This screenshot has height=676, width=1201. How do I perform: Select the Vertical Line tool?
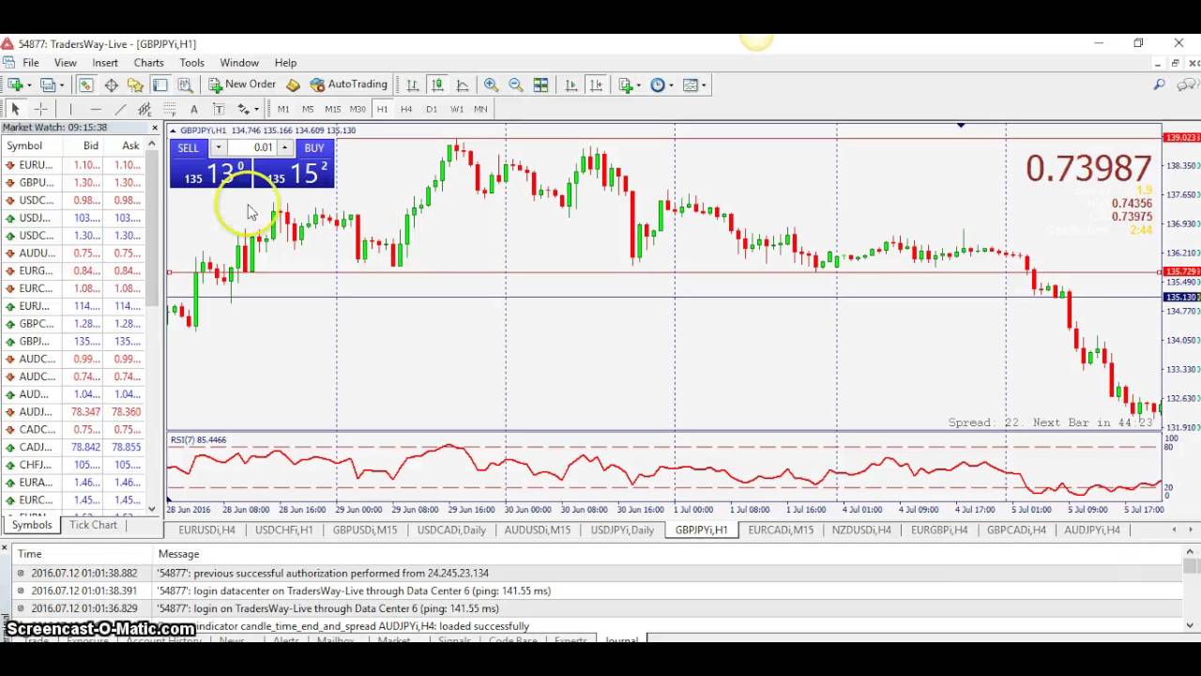tap(70, 109)
